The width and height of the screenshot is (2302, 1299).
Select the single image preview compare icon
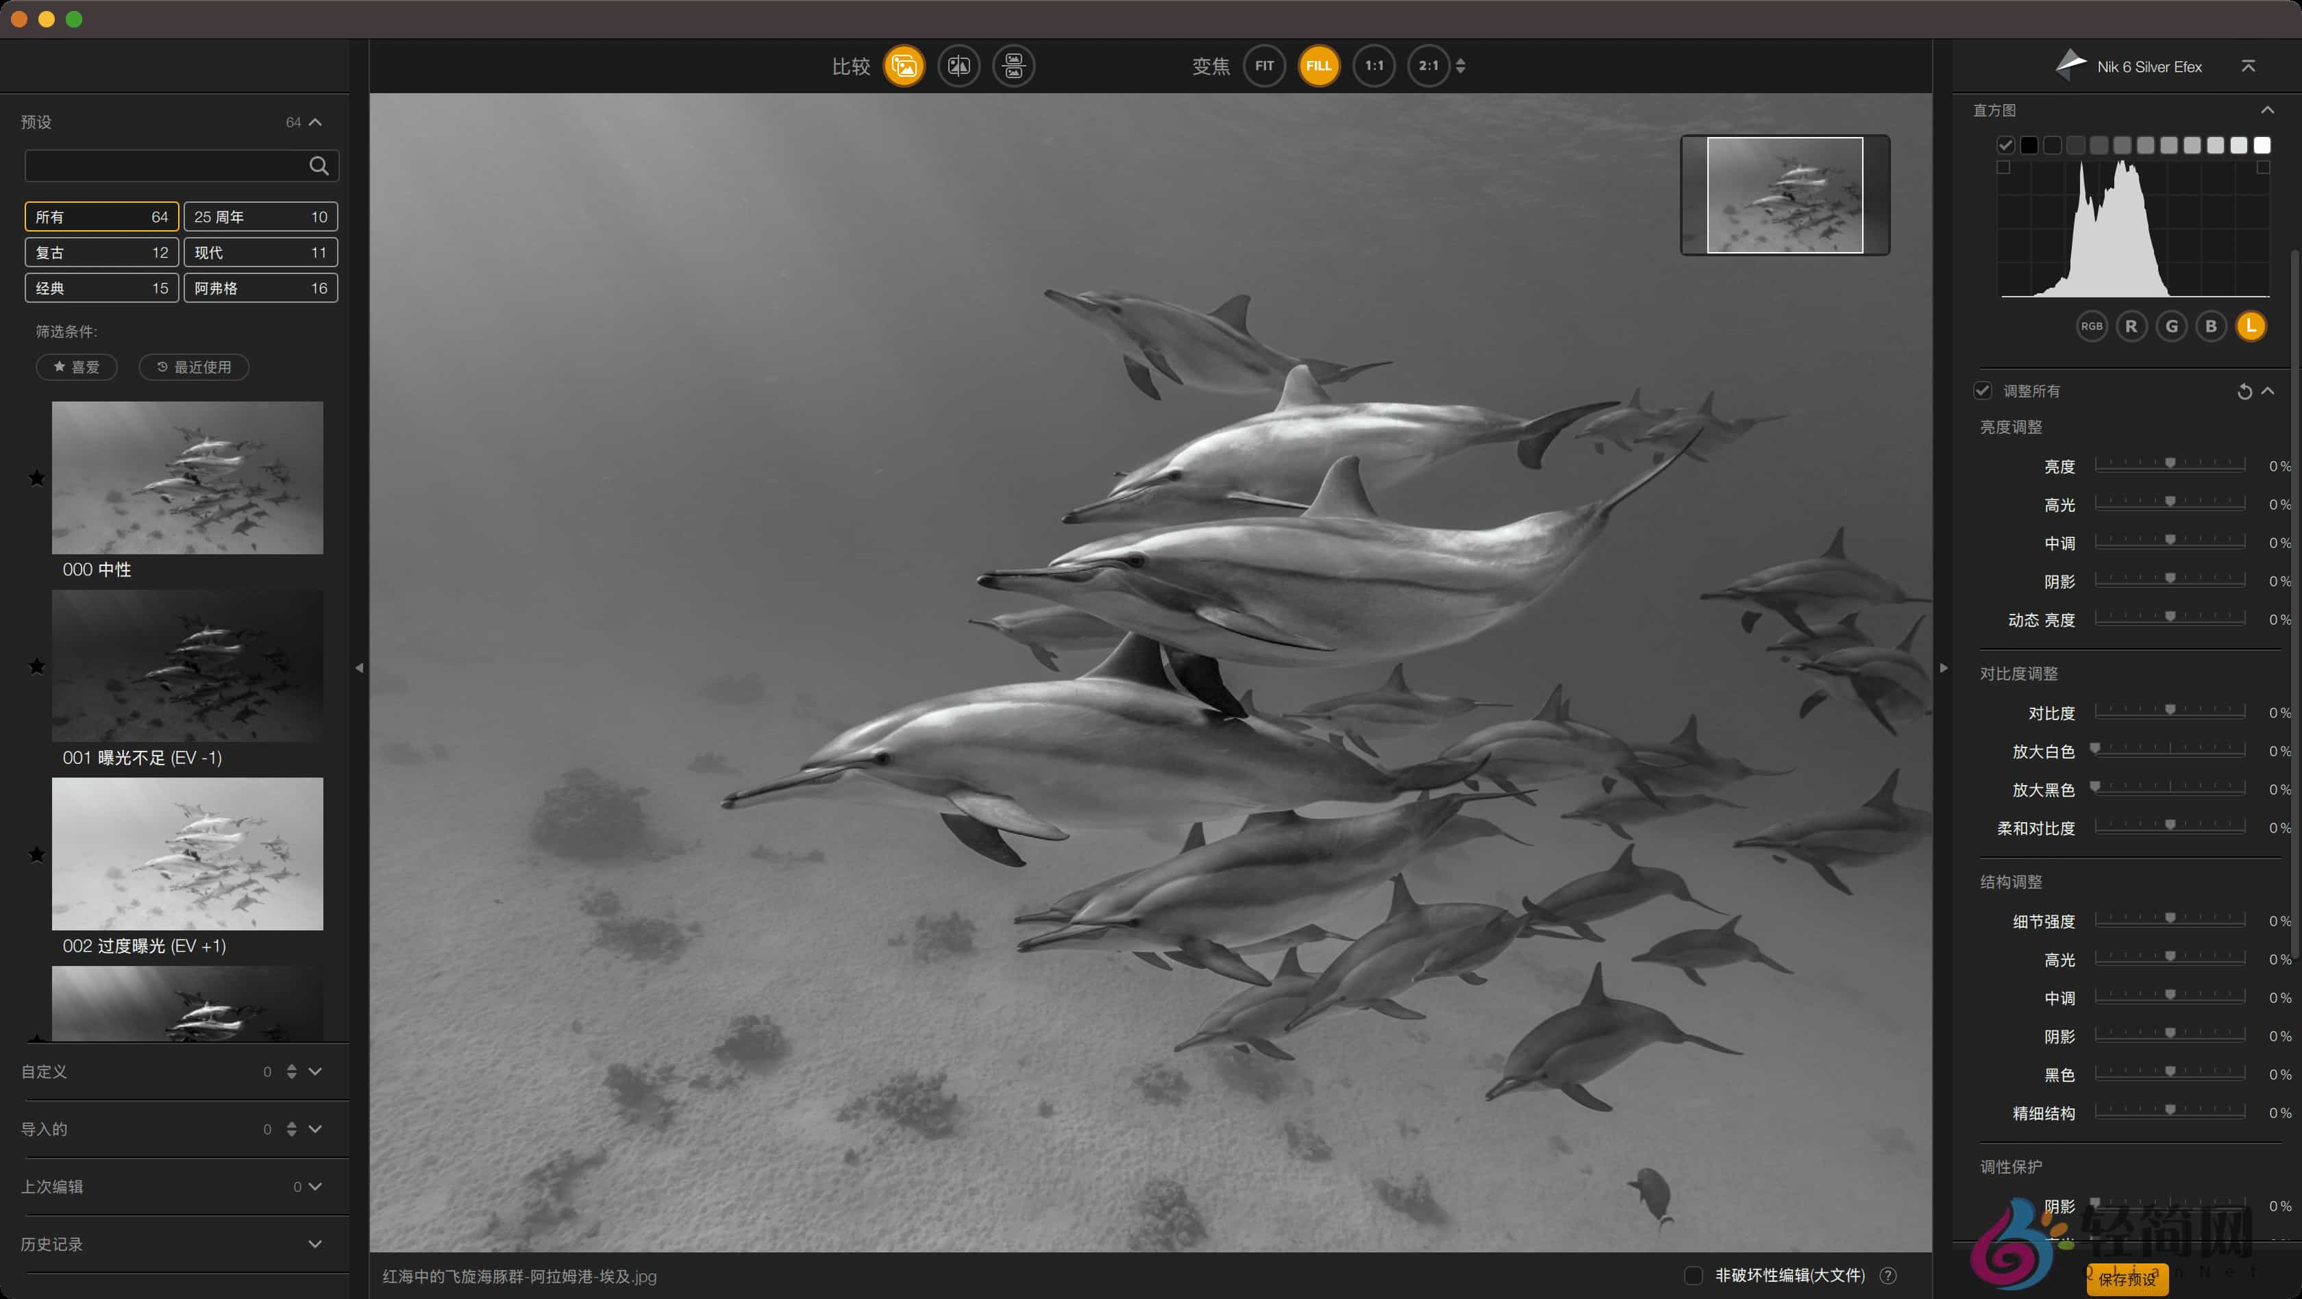(904, 66)
